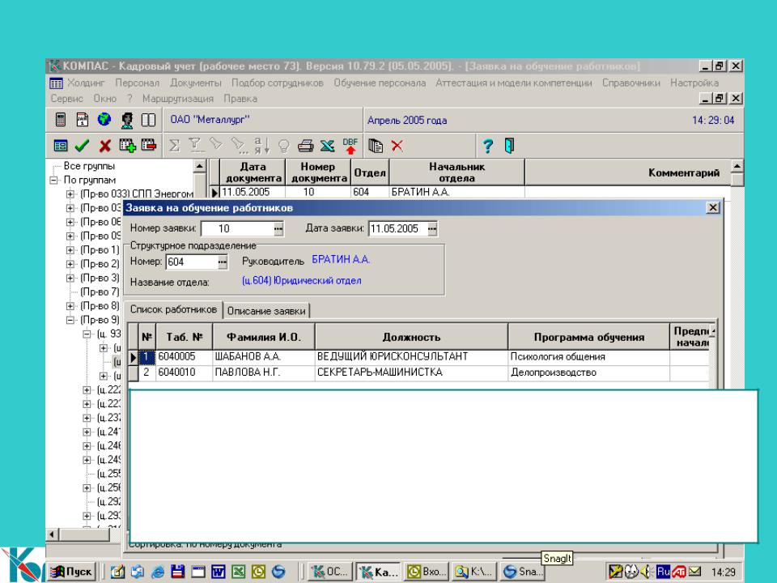Screen dimensions: 777x583
Task: Export to Excel with the X icon
Action: (328, 146)
